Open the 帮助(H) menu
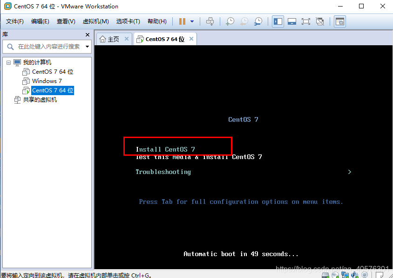393x278 pixels. (157, 21)
